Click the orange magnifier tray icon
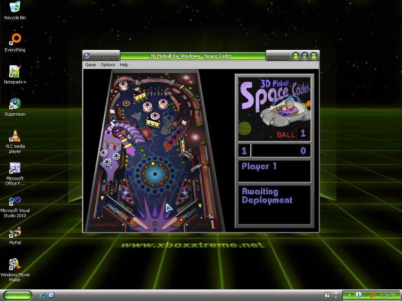Viewport: 402px width, 301px height. tap(373, 295)
